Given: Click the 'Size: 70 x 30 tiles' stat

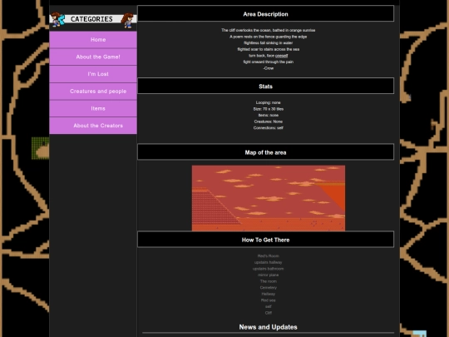Looking at the screenshot, I should (x=269, y=109).
